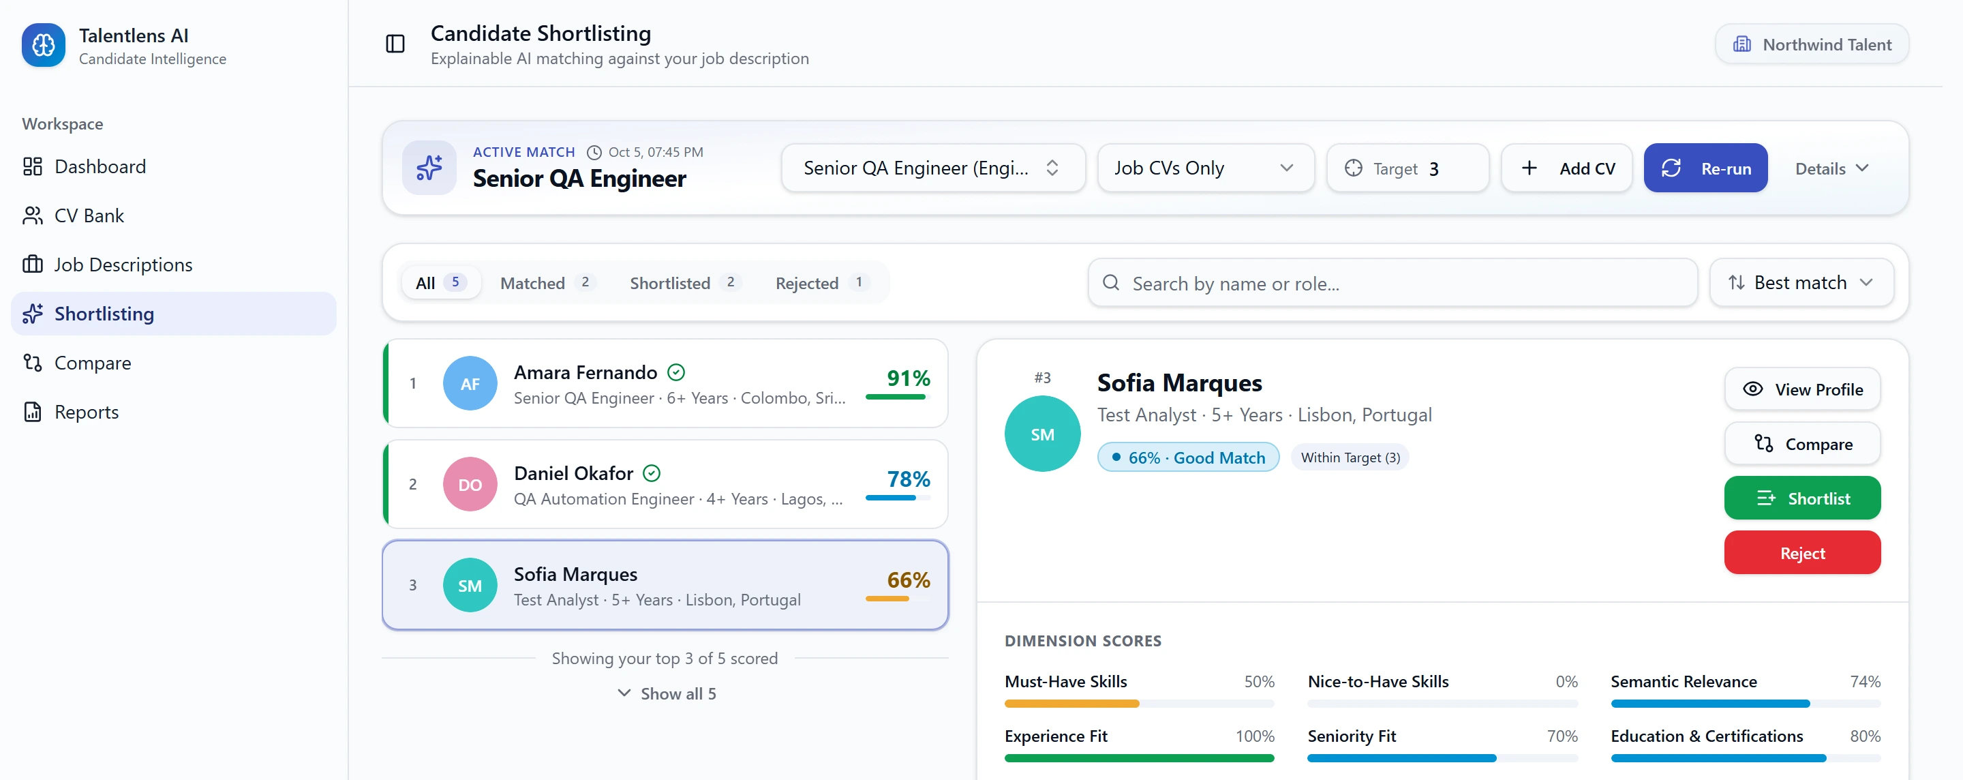This screenshot has height=780, width=1963.
Task: Open the Senior QA Engineer job selector
Action: pyautogui.click(x=932, y=168)
